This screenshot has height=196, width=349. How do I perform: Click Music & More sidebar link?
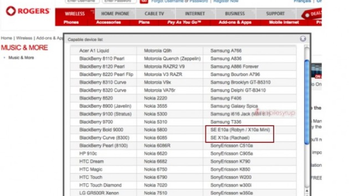[21, 58]
